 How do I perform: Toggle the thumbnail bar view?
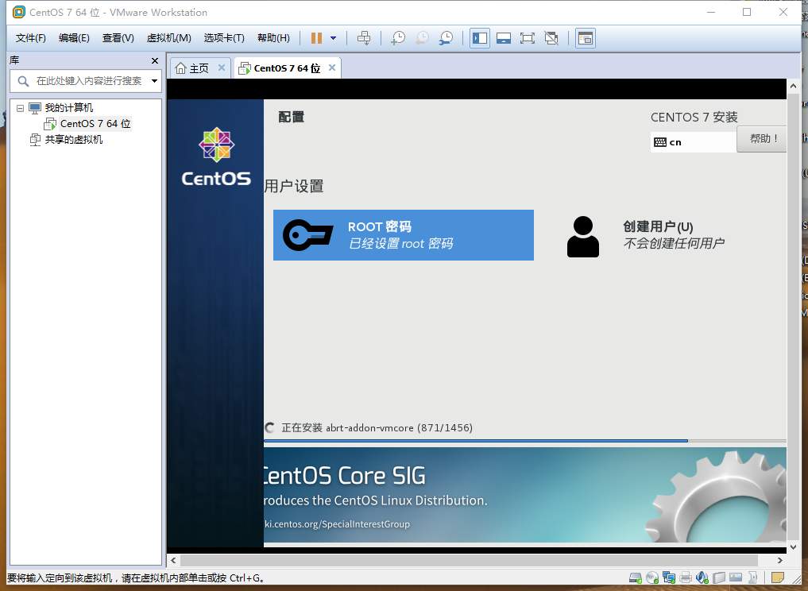[504, 38]
